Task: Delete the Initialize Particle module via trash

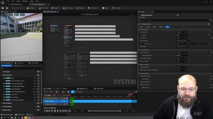Action: pyautogui.click(x=209, y=24)
